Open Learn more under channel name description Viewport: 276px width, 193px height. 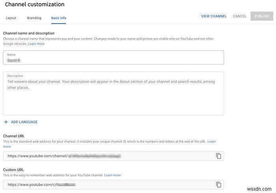pos(36,44)
